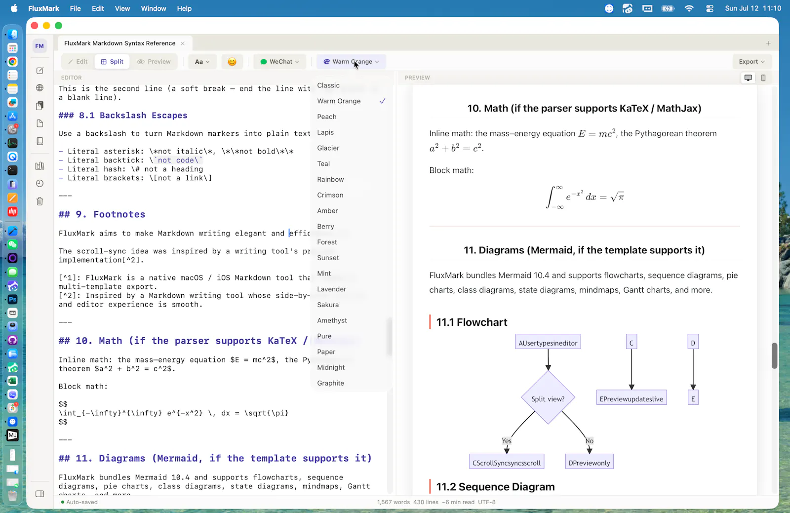Open Finder from the Dock

click(13, 35)
